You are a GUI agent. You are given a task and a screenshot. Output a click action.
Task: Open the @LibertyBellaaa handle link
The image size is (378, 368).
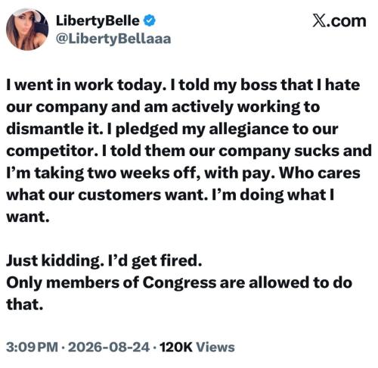point(113,39)
